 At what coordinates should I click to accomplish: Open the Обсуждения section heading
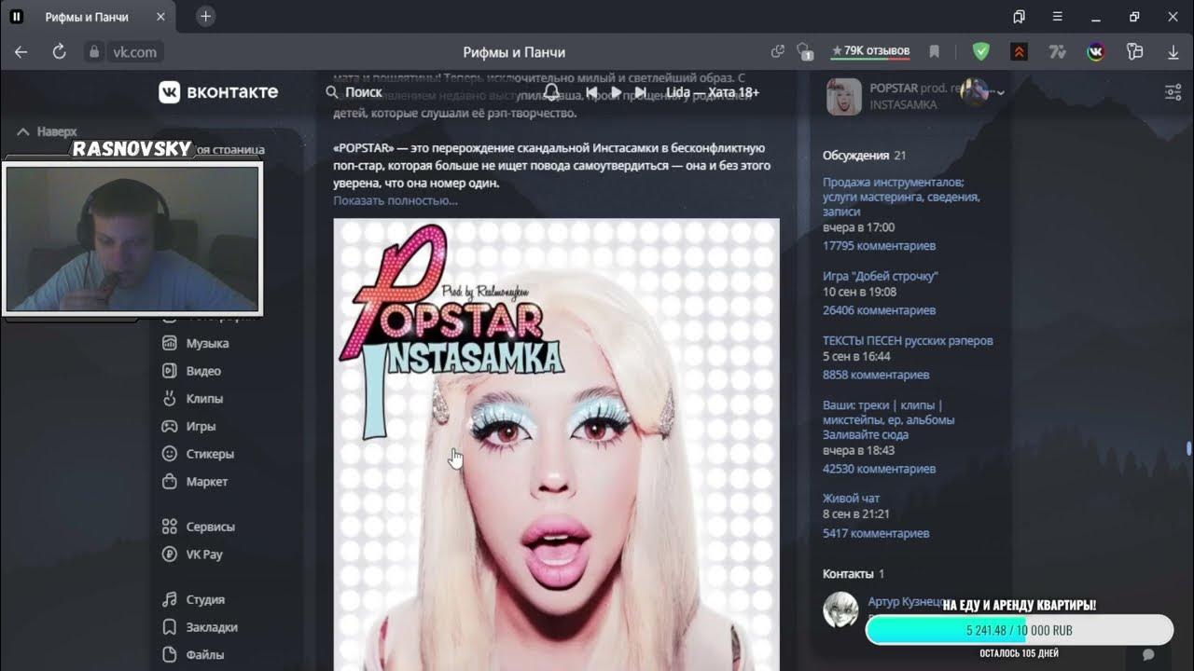tap(855, 156)
